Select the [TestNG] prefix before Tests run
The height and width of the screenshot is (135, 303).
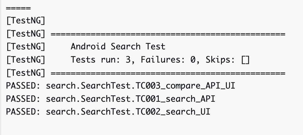click(26, 60)
